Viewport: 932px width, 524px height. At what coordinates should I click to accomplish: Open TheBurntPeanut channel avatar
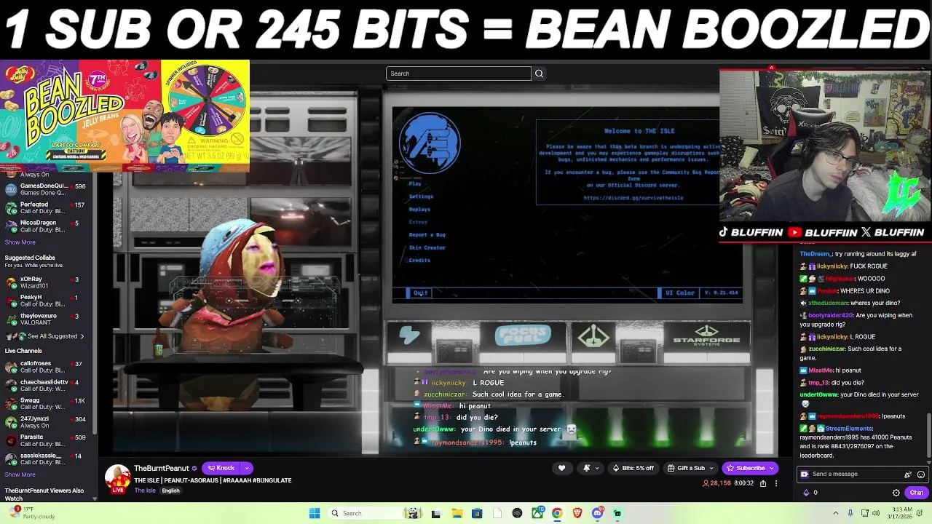pos(117,478)
